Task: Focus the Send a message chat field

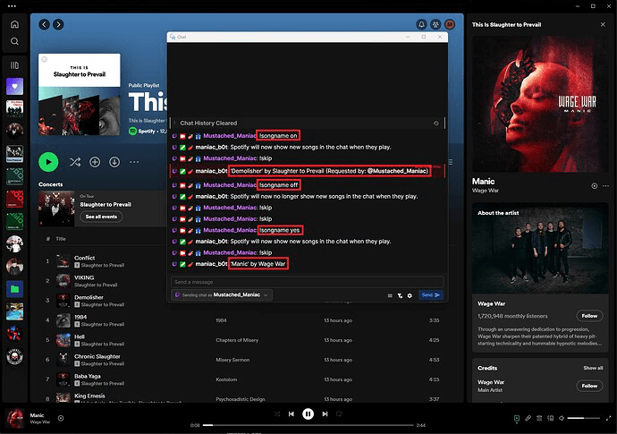Action: click(x=308, y=282)
